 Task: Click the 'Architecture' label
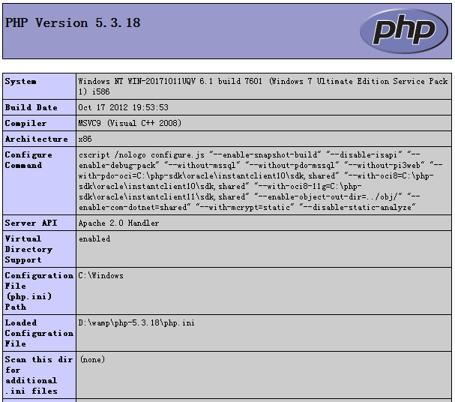36,139
